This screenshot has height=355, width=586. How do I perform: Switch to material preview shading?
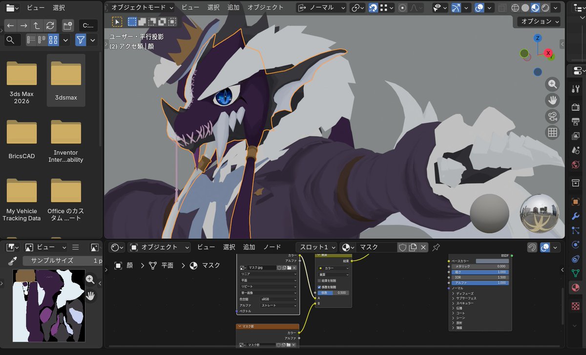(535, 8)
